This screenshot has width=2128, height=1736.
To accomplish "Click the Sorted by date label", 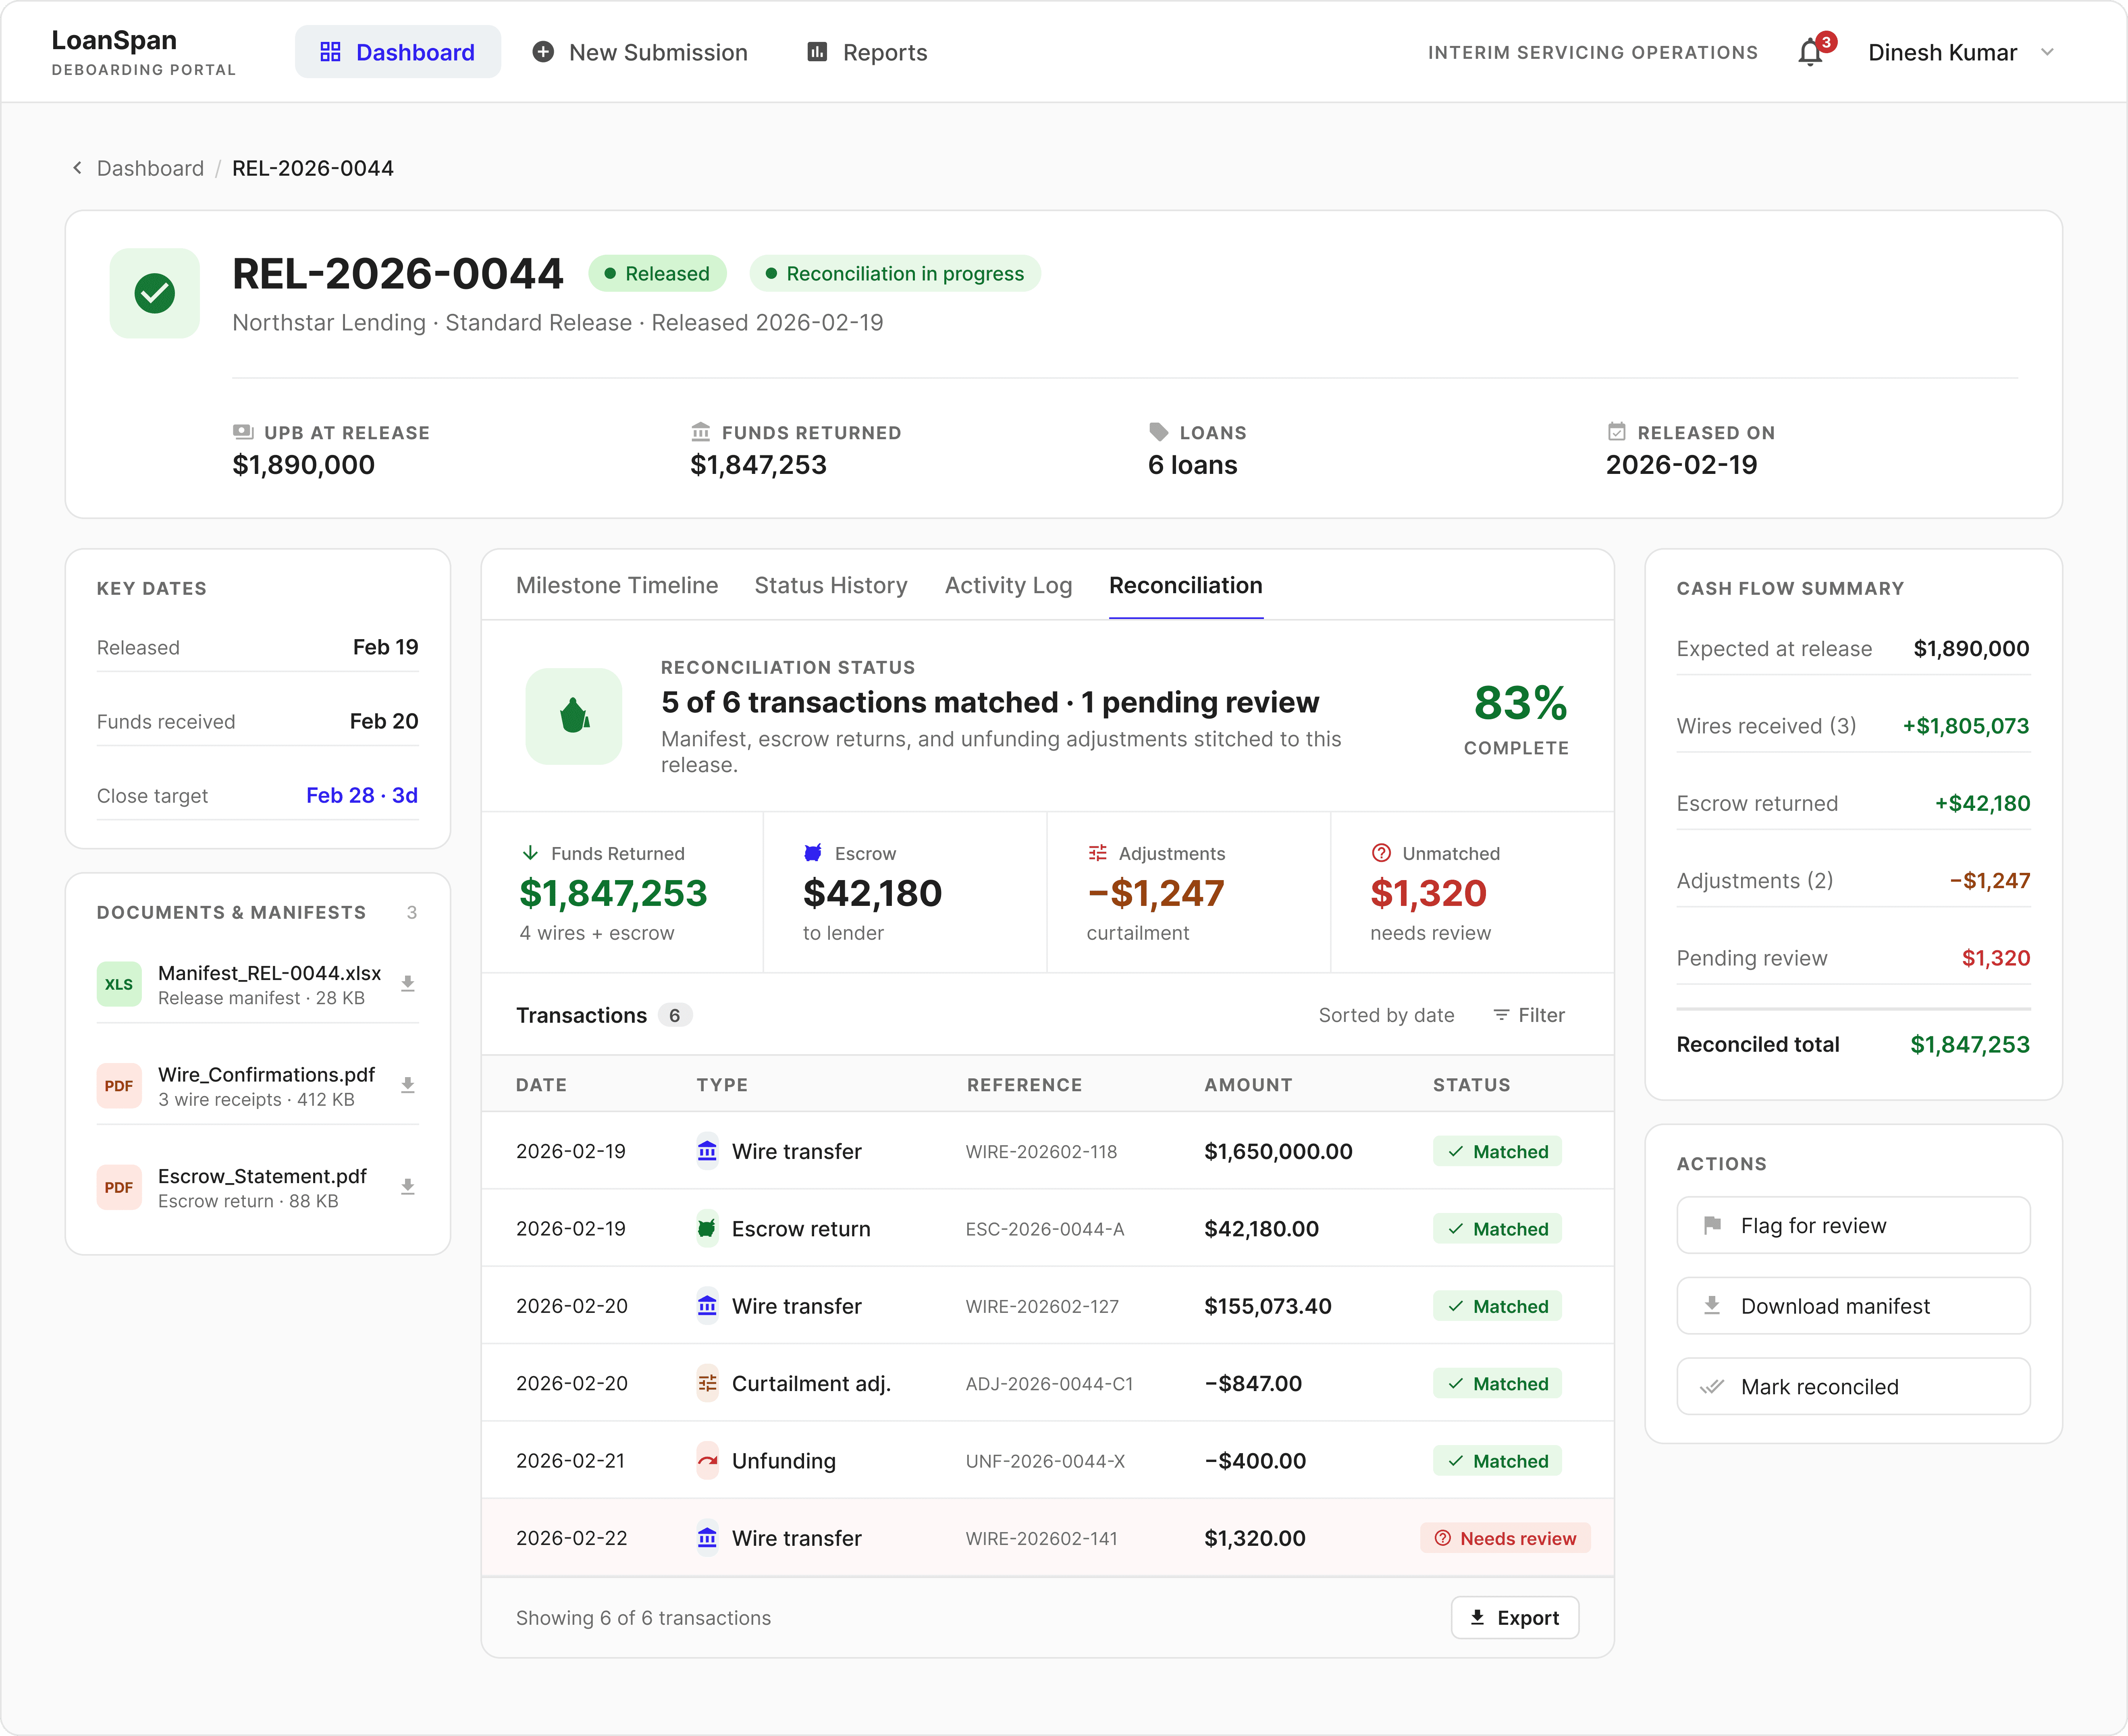I will pyautogui.click(x=1386, y=1015).
